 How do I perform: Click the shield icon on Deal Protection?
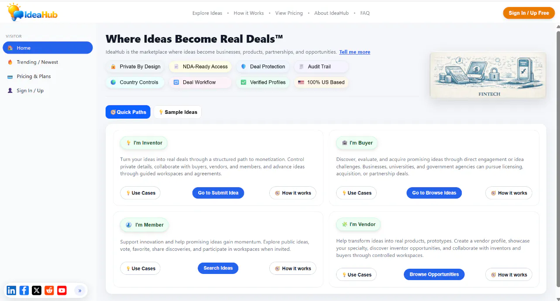(244, 67)
